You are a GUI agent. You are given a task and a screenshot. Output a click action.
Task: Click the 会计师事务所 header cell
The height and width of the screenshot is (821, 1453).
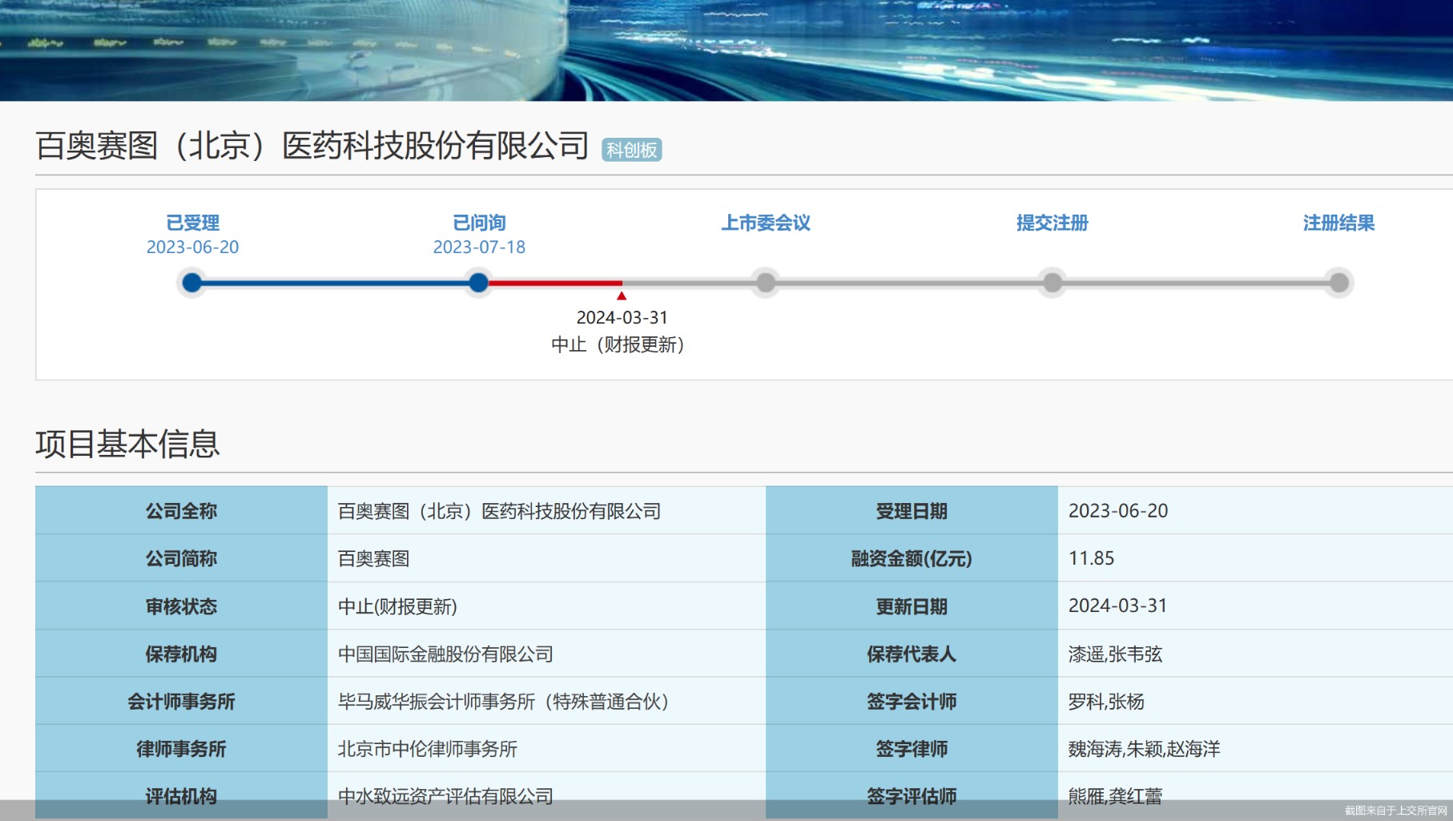[181, 702]
